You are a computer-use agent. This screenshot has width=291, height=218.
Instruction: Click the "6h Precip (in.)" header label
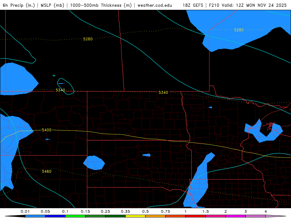[x=19, y=5]
